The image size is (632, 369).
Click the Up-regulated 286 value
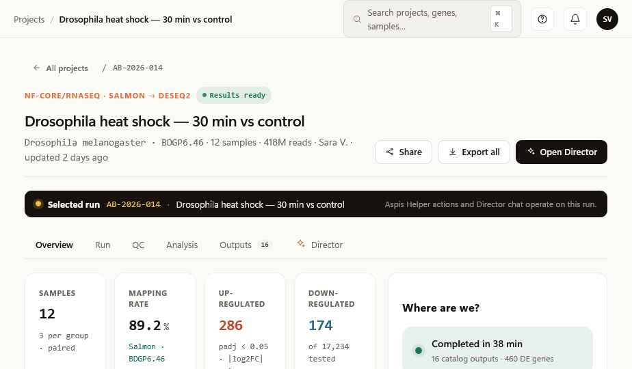coord(231,325)
